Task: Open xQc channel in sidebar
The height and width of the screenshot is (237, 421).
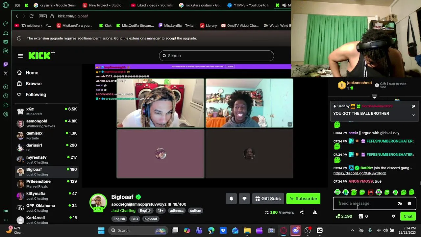Action: [x=47, y=112]
